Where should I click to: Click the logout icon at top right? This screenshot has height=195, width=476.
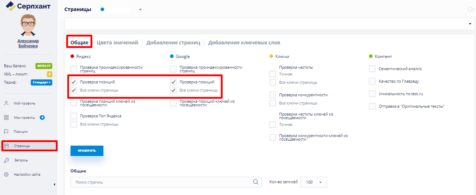471,10
